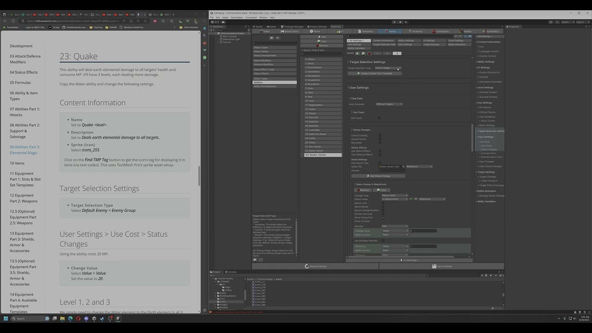Open the Status Value MagicPoints dropdown
Viewport: 592px width, 333px height.
395,199
